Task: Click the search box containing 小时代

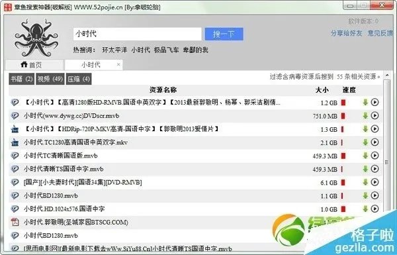Action: [138, 34]
